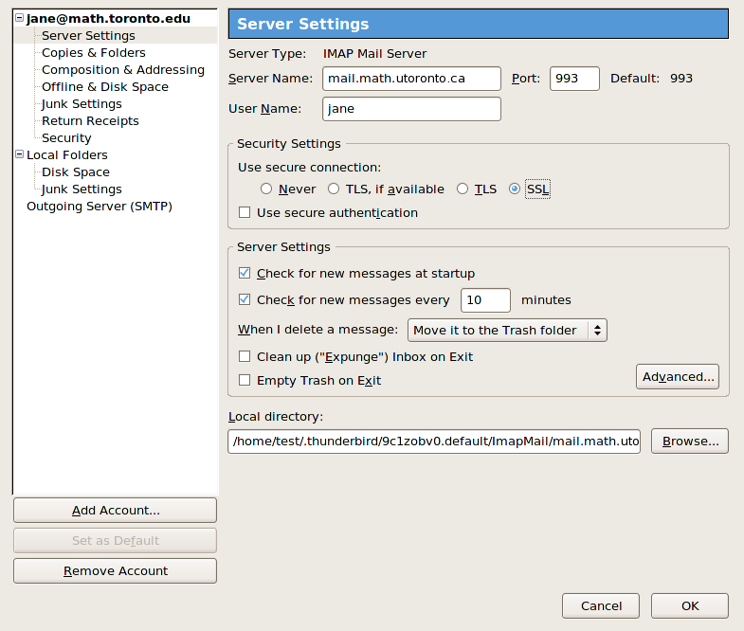Open Disk Space under Local Folders

coord(76,172)
